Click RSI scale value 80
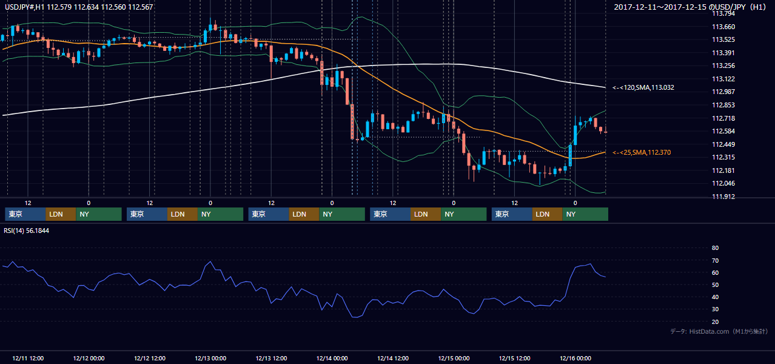The width and height of the screenshot is (775, 364). 715,248
